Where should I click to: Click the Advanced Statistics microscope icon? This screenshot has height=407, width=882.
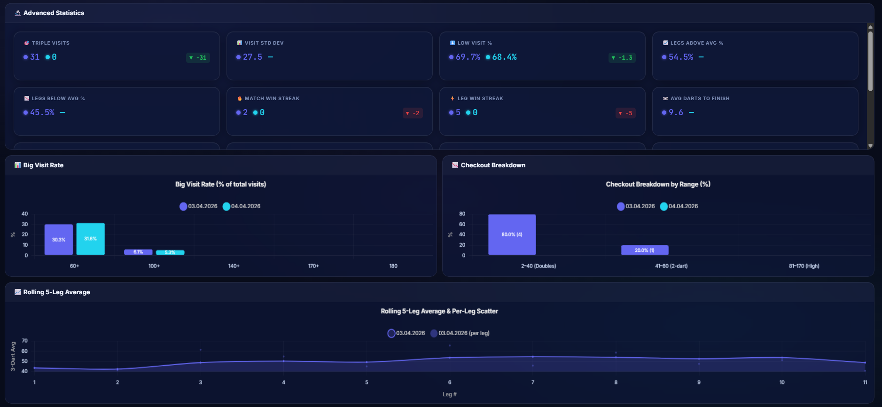(x=18, y=13)
